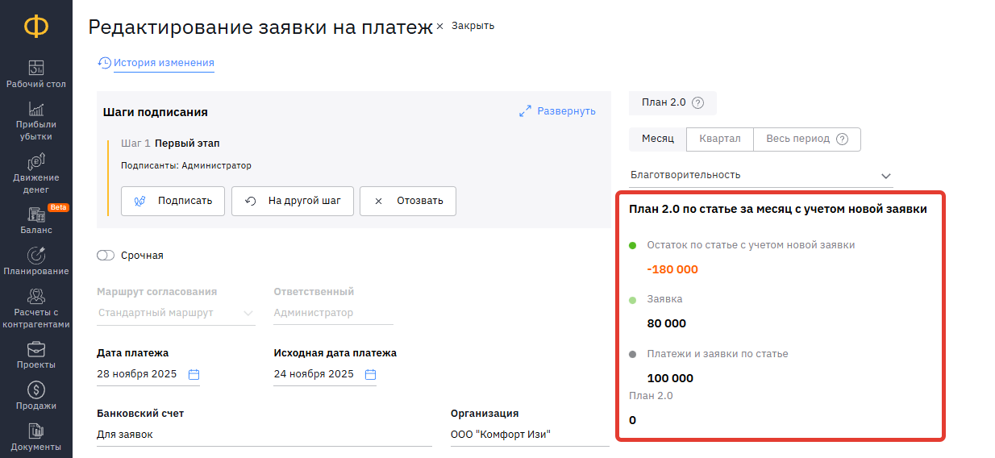Click the 100 000 payments value

(x=670, y=378)
